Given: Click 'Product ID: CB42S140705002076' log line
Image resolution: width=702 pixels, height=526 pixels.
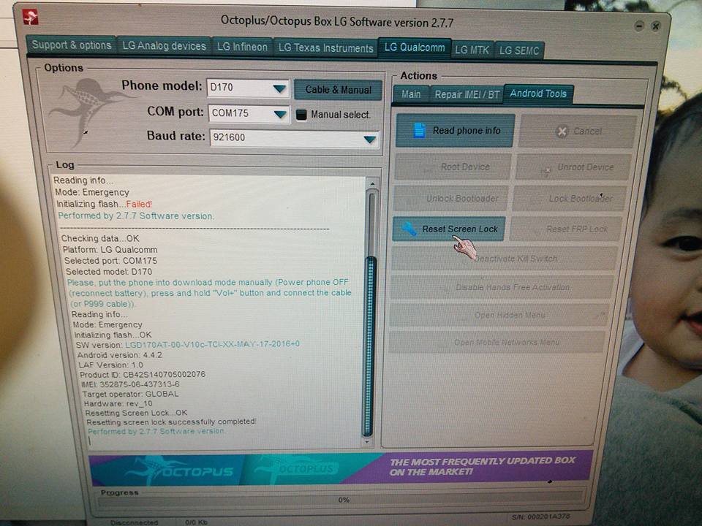Looking at the screenshot, I should click(143, 374).
